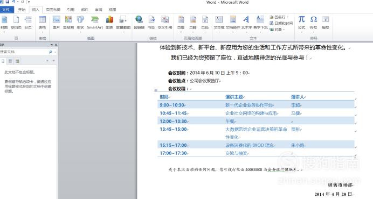Switch to the Review (审阅) tab
Image resolution: width=373 pixels, height=199 pixels.
click(99, 10)
